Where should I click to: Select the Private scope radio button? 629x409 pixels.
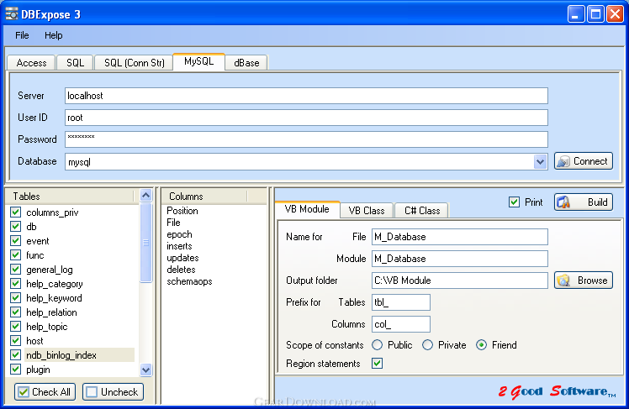coord(428,345)
